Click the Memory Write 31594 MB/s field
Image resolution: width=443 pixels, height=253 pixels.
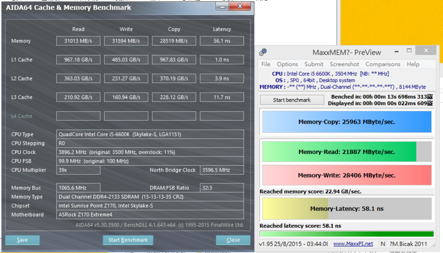[126, 41]
